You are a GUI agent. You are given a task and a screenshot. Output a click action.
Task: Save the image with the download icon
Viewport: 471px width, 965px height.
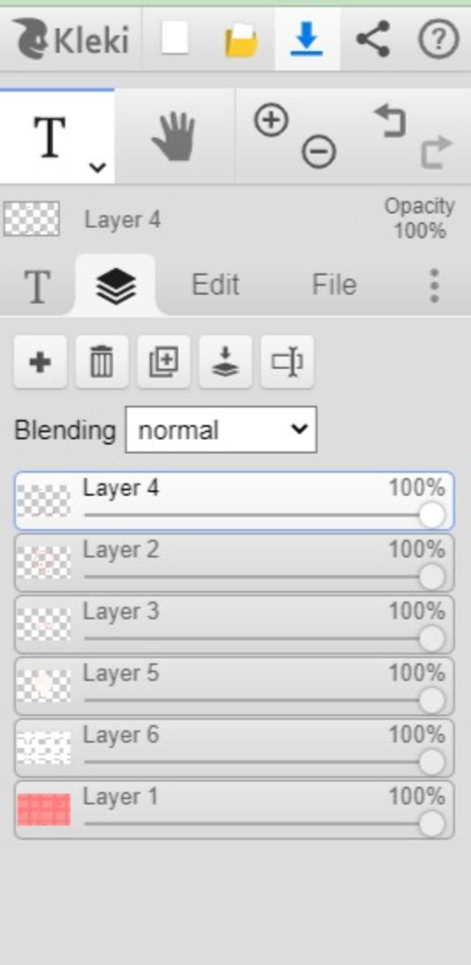[x=307, y=39]
